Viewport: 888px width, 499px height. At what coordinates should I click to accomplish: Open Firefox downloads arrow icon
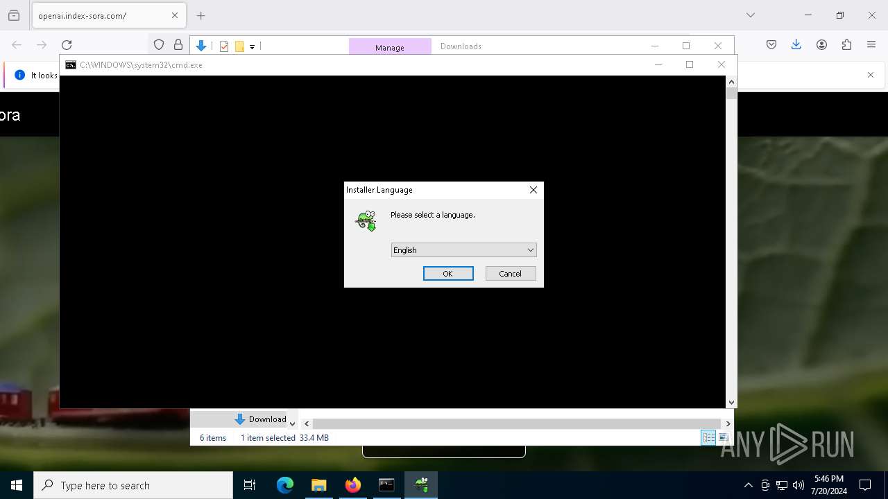[x=796, y=45]
